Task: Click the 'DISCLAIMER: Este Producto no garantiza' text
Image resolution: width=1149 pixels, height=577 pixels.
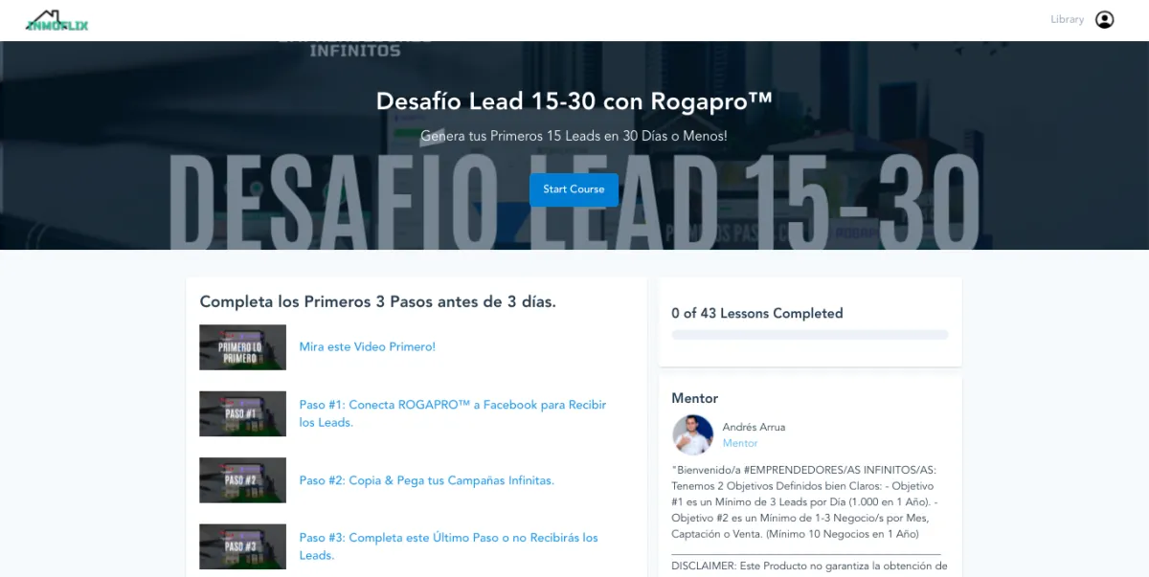Action: pyautogui.click(x=809, y=566)
